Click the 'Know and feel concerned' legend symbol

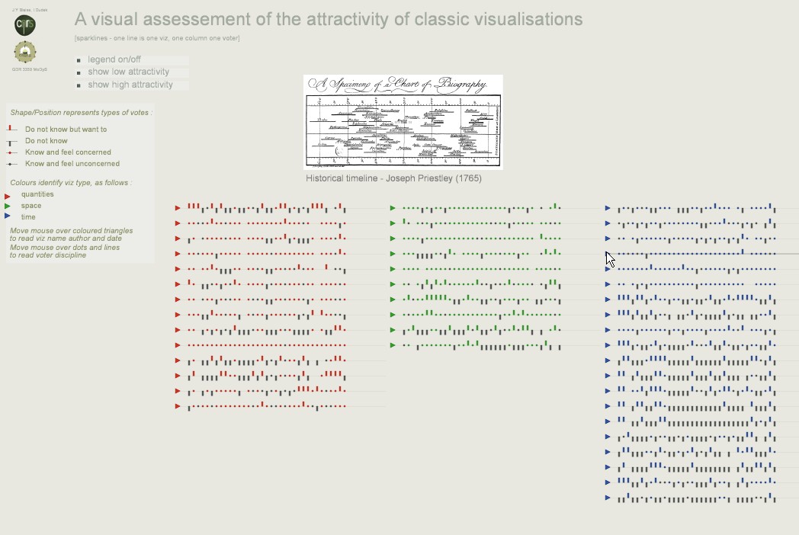pyautogui.click(x=11, y=152)
